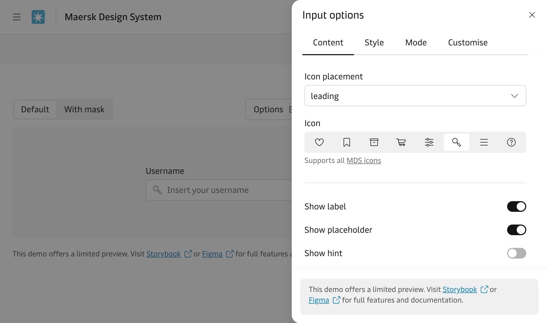Disable the Show placeholder toggle
The height and width of the screenshot is (323, 547).
(x=516, y=230)
